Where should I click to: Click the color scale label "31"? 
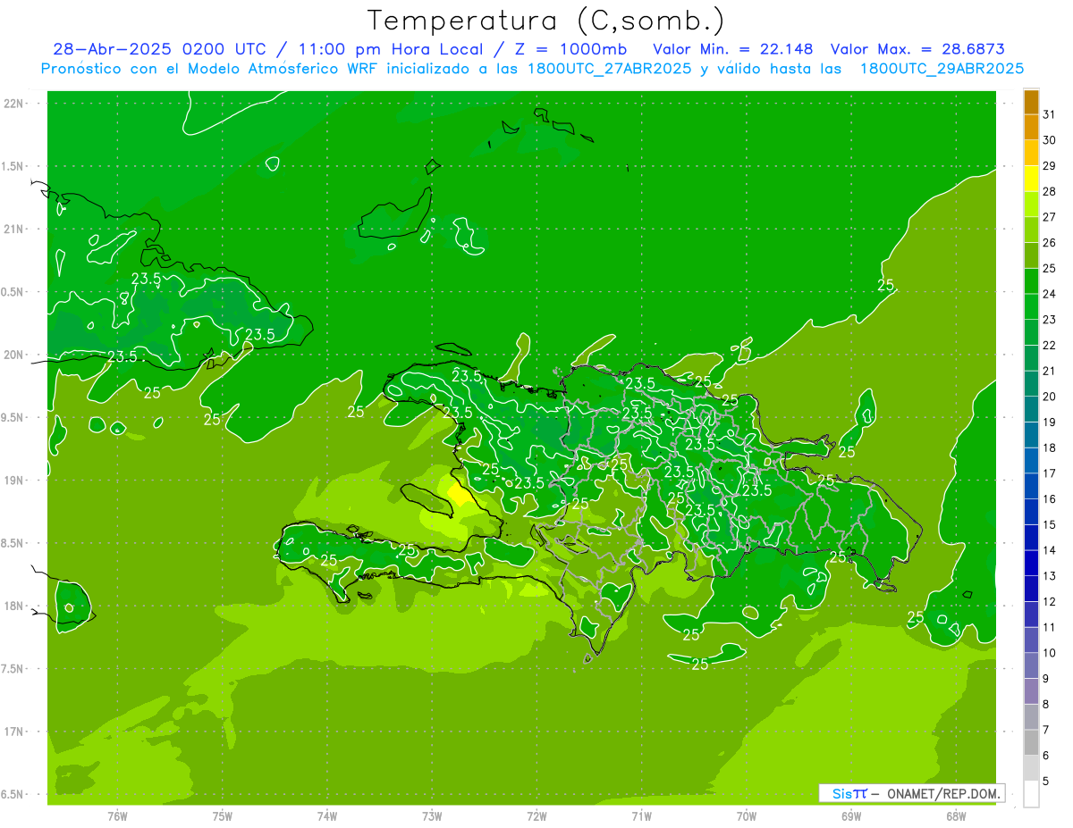tap(1050, 114)
